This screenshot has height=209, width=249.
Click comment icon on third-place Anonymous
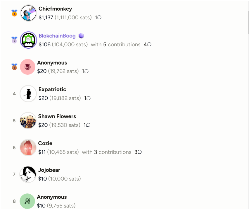(87, 71)
